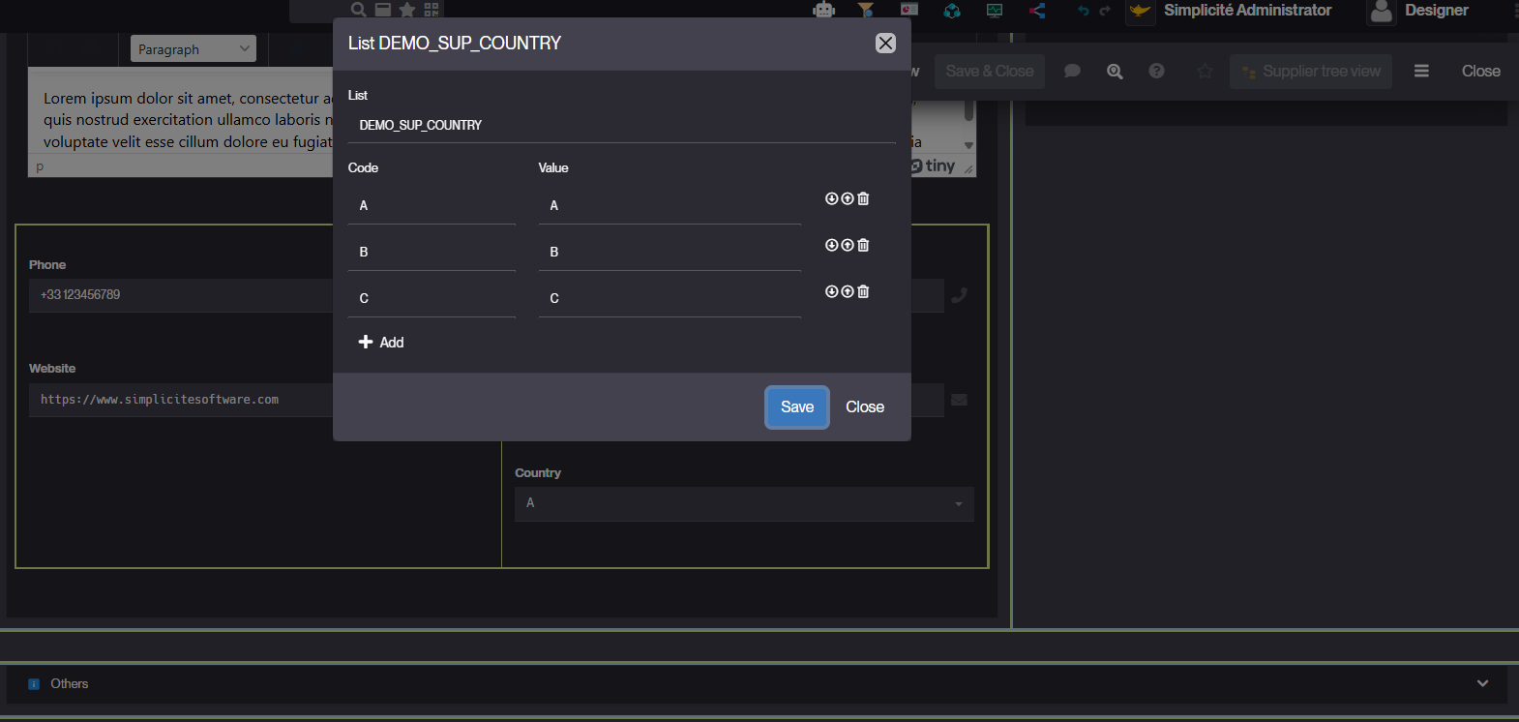Open the comments speech bubble icon

coord(1072,71)
